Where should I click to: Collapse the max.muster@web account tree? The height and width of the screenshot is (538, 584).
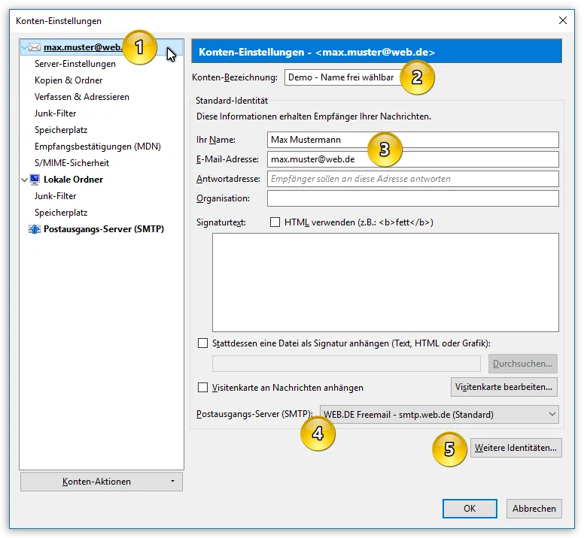[x=25, y=47]
